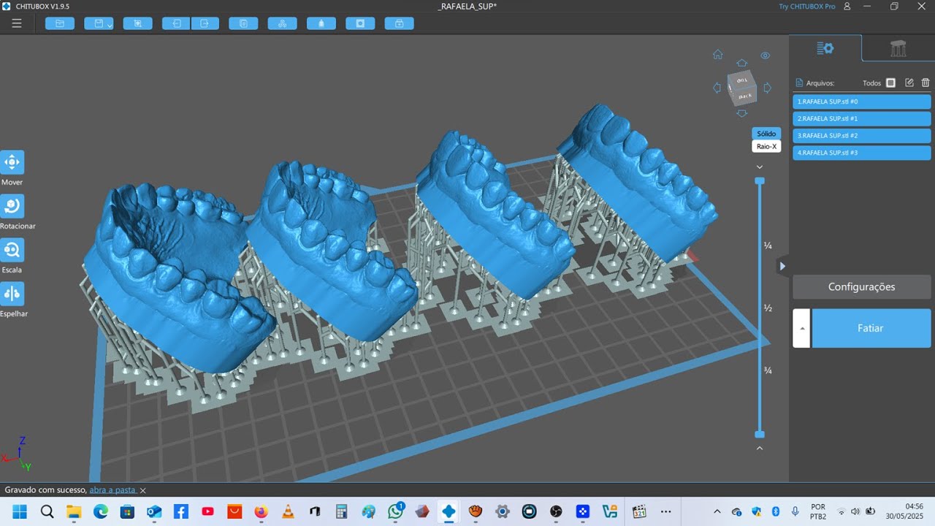Screen dimensions: 935x526
Task: Open VLC from the taskbar
Action: click(x=288, y=511)
